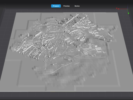
Task: Click the green axis arrow of orientation gizmo
Action: [x=128, y=12]
